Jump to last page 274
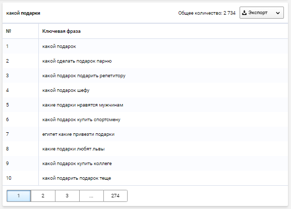This screenshot has width=291, height=209. (115, 196)
